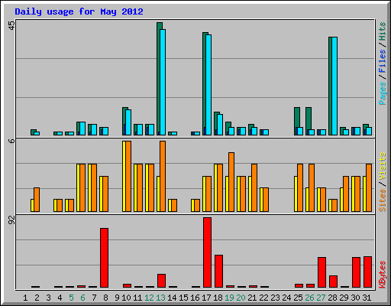Click the orange visits bar for day 22
The height and width of the screenshot is (306, 391).
(x=266, y=200)
